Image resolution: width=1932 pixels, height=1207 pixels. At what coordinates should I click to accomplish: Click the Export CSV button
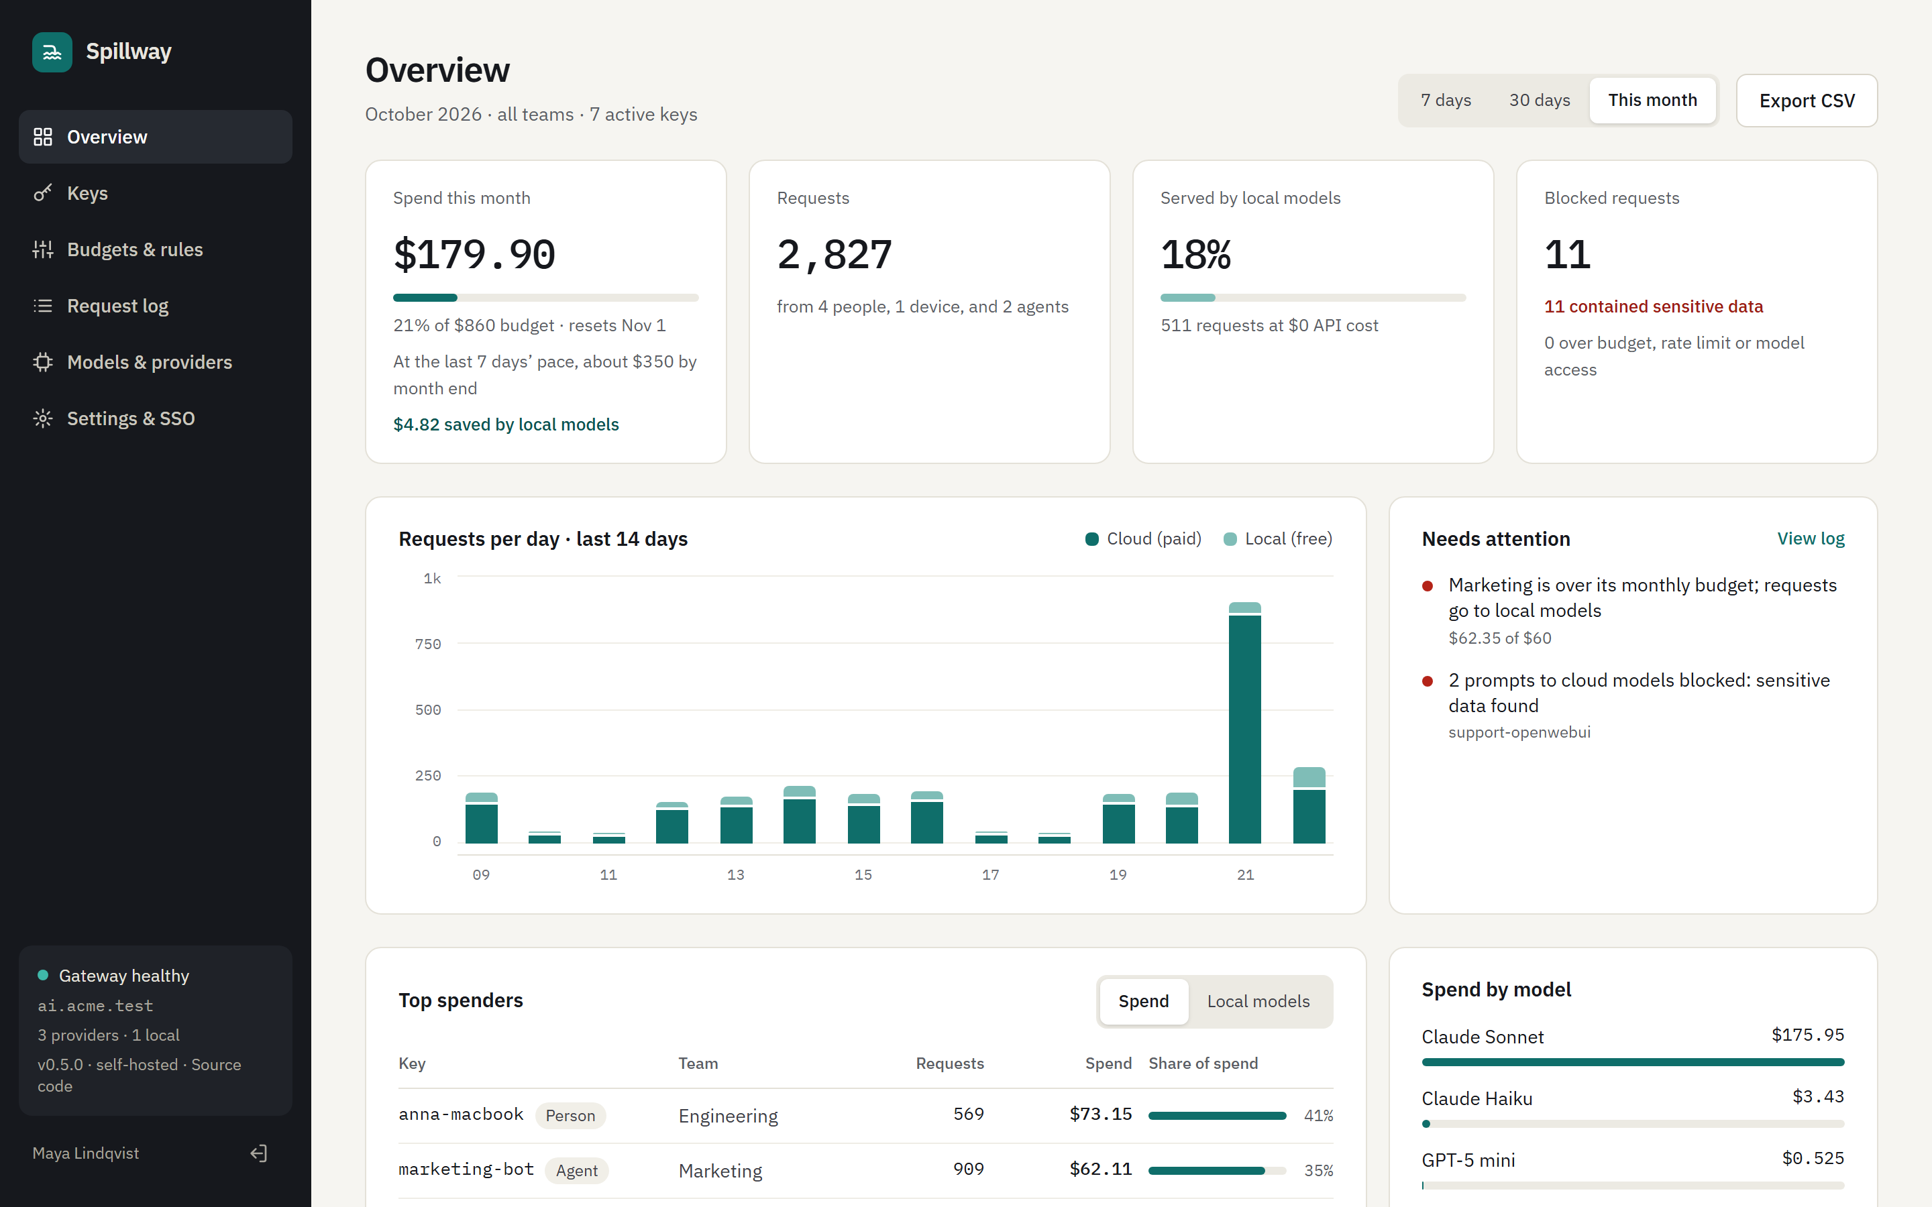click(1807, 101)
